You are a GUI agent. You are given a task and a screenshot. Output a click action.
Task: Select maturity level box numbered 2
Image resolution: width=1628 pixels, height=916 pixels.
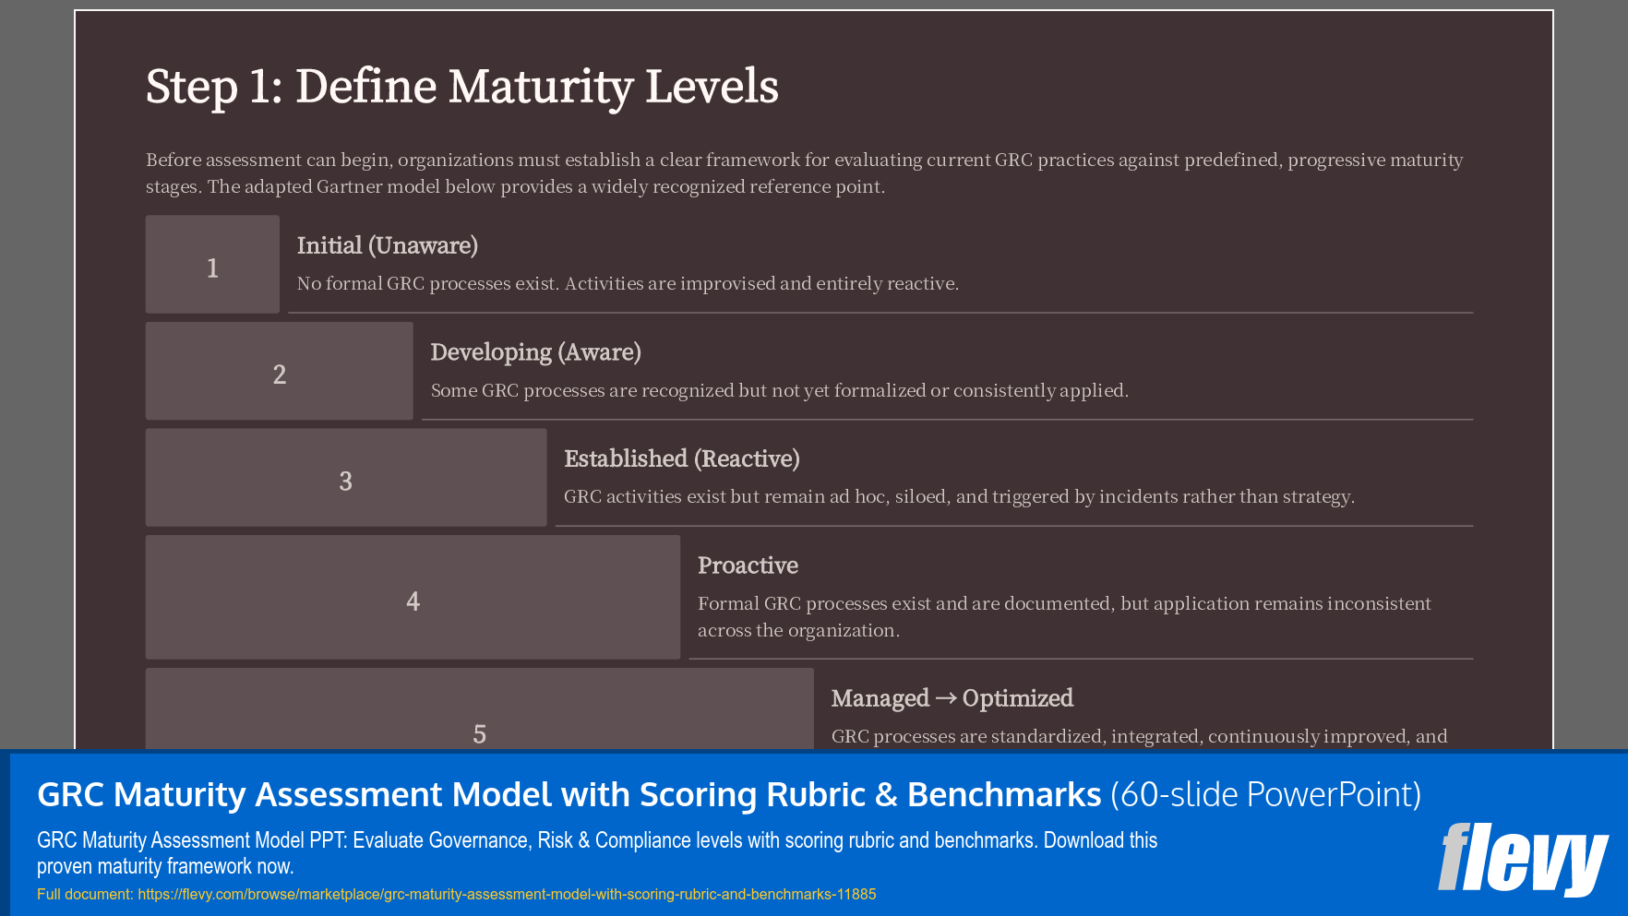tap(278, 370)
